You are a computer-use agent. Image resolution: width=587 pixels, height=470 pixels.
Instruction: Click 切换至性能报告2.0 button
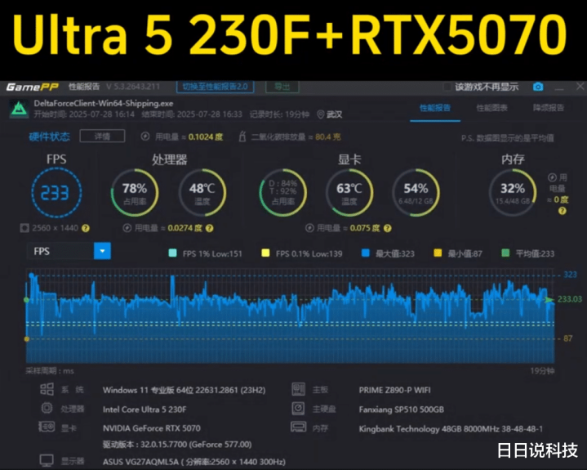(x=216, y=87)
